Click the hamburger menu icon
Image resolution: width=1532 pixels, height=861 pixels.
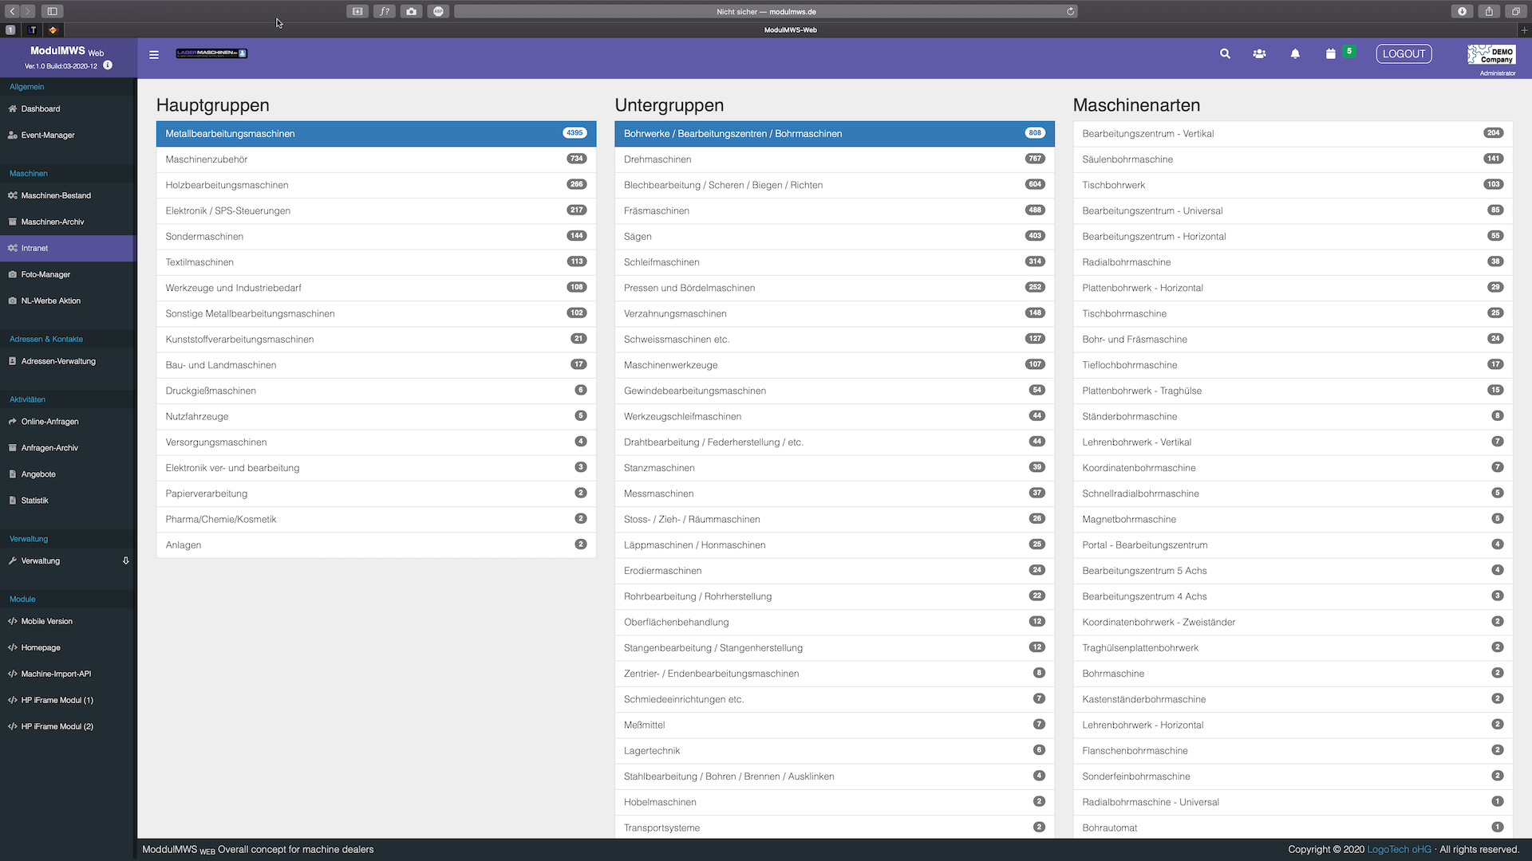[x=154, y=54]
